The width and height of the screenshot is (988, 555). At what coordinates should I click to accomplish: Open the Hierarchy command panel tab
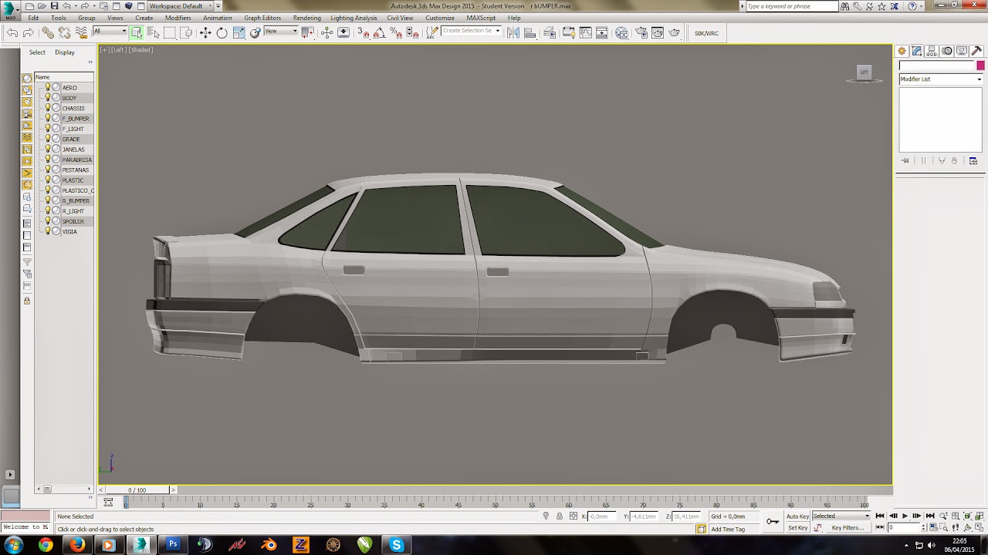click(932, 51)
